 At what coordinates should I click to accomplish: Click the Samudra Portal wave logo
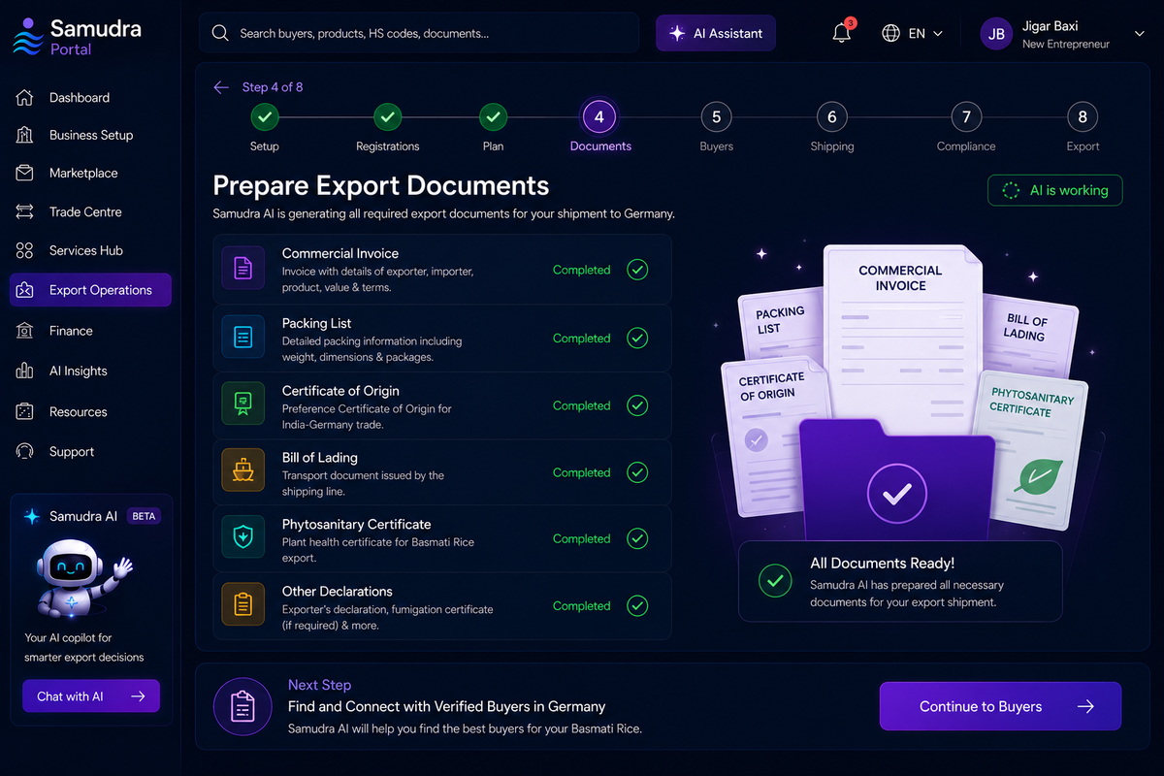[27, 38]
